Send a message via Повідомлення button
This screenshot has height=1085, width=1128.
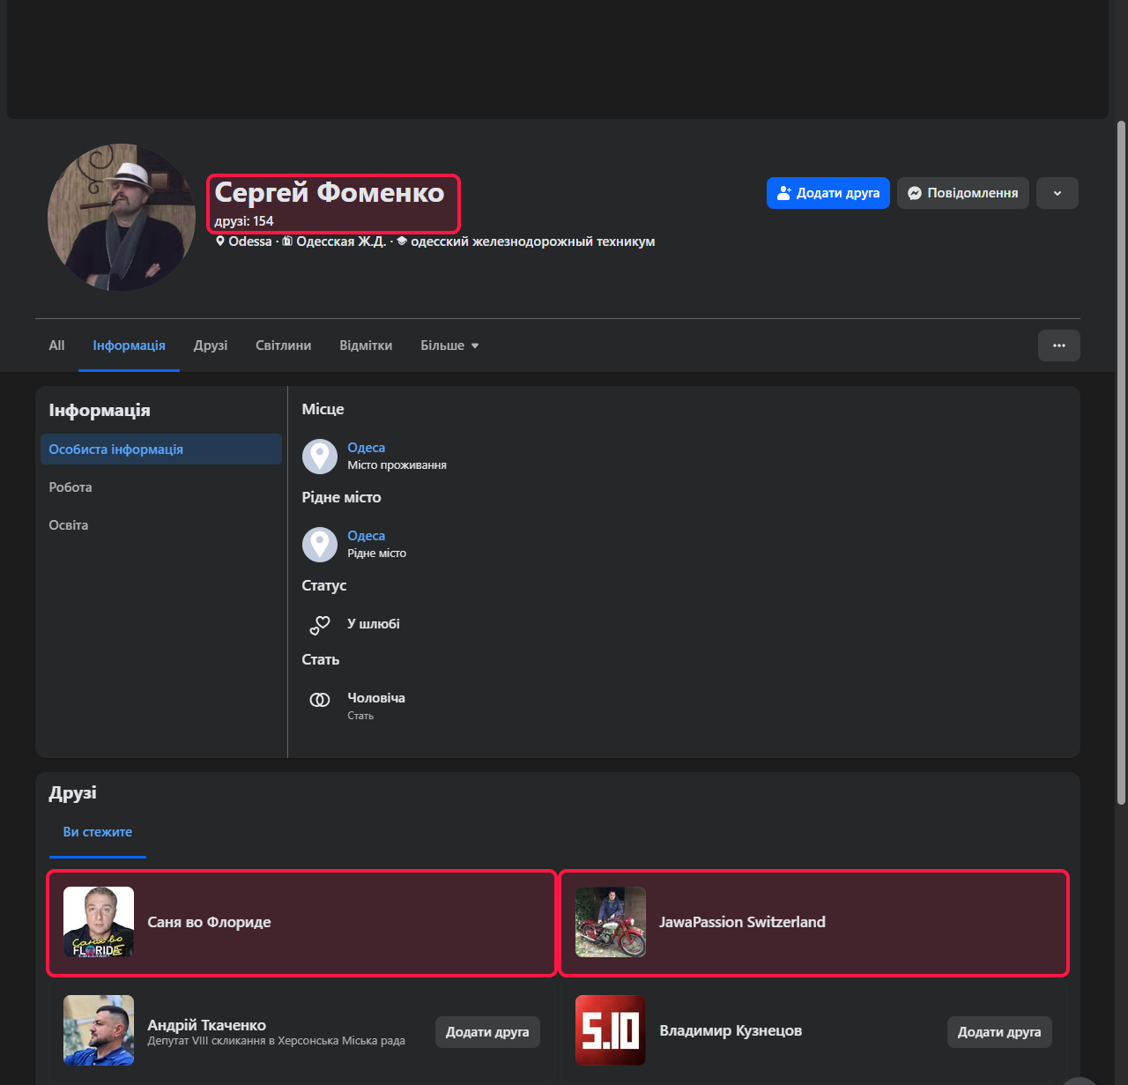point(963,193)
